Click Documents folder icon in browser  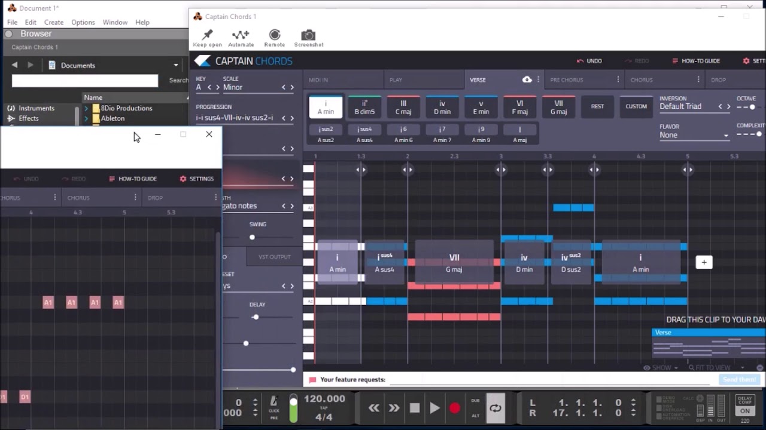tap(52, 65)
